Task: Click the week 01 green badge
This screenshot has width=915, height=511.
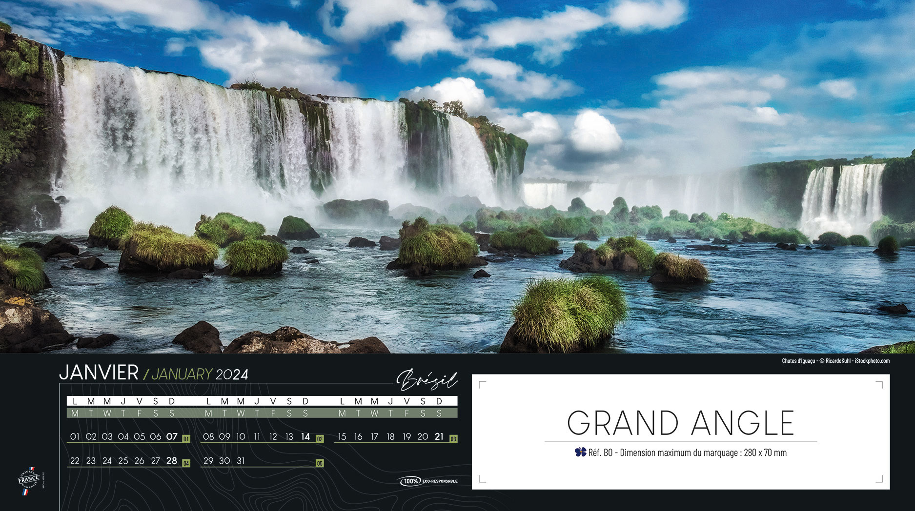Action: [185, 439]
